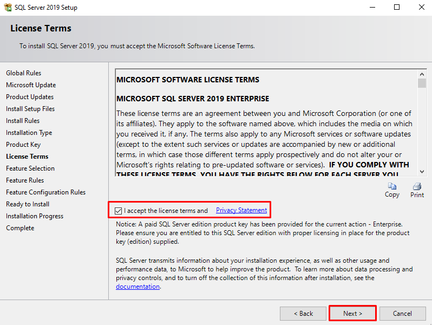Select the Installation Type step
This screenshot has width=432, height=325.
point(29,133)
